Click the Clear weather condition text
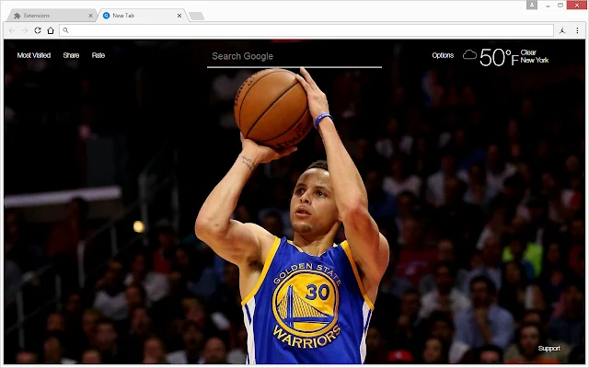This screenshot has width=589, height=368. tap(528, 52)
